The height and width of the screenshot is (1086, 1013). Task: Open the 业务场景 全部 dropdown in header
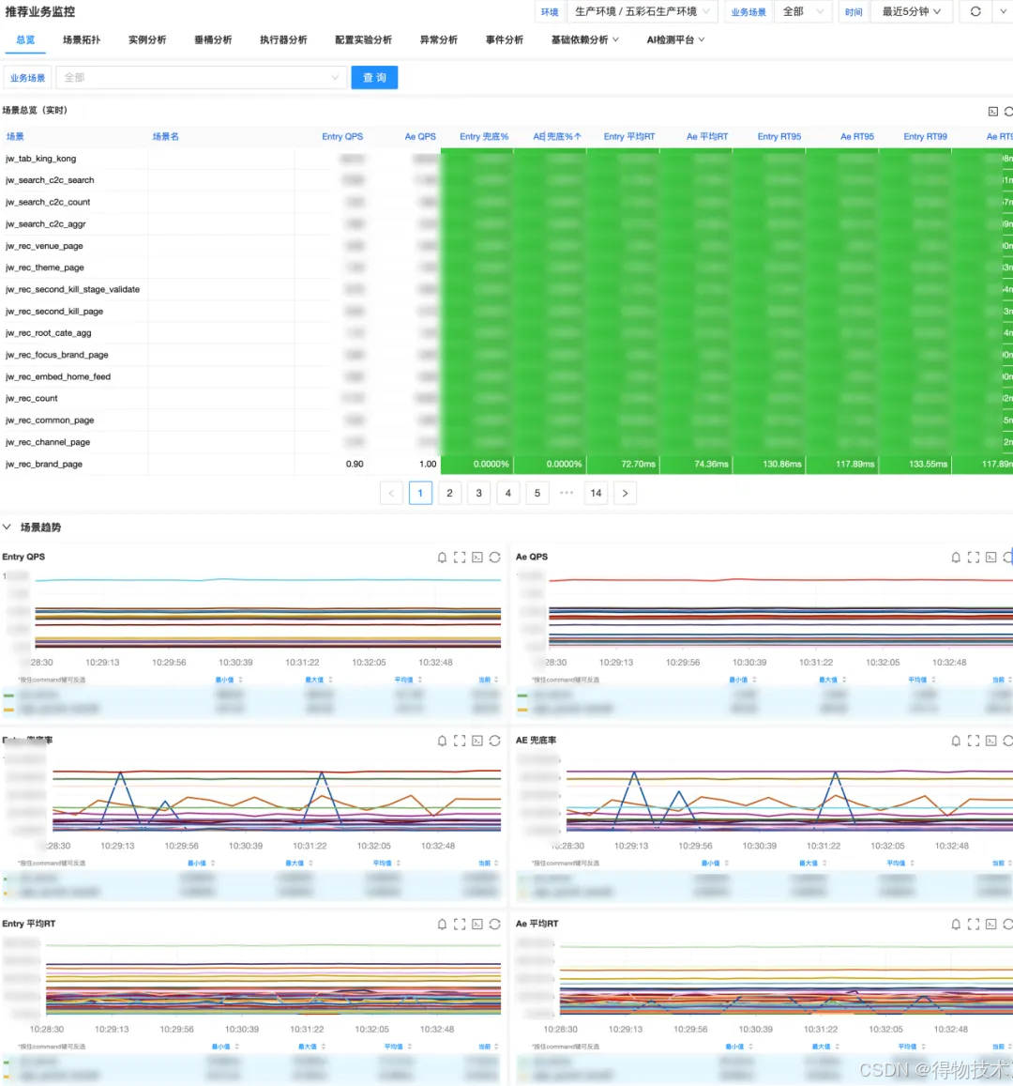point(803,12)
